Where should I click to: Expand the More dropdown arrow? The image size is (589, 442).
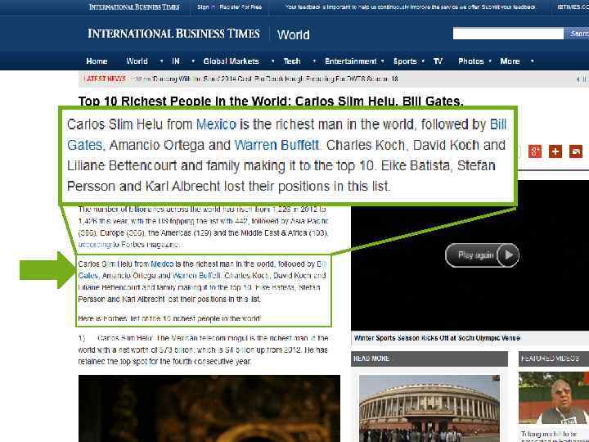coord(533,61)
